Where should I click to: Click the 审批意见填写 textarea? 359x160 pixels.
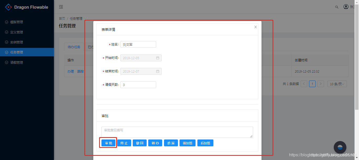point(177,132)
